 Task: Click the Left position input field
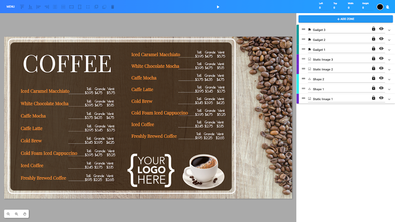click(x=324, y=8)
